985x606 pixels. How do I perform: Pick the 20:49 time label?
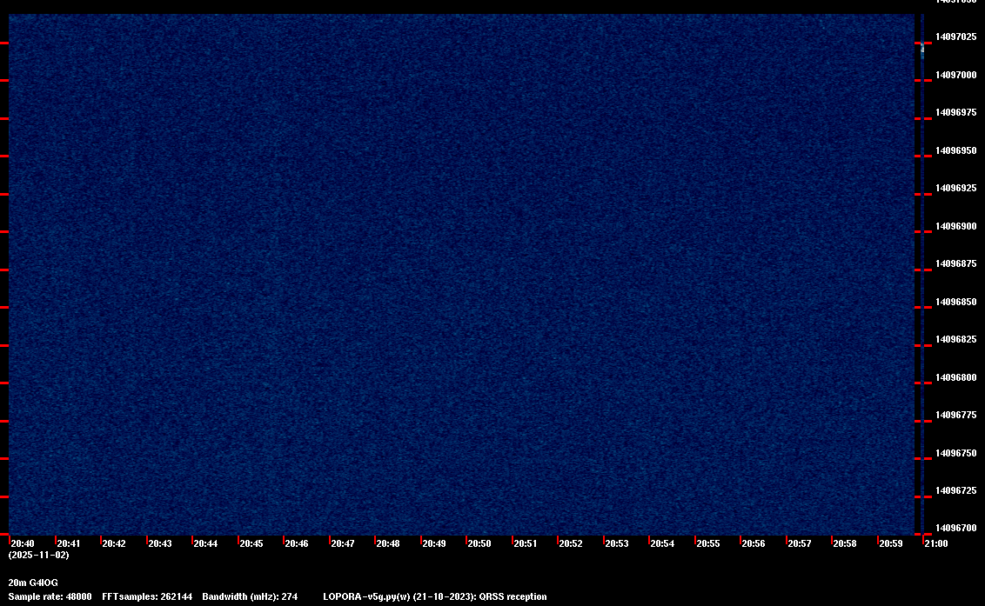pyautogui.click(x=434, y=543)
